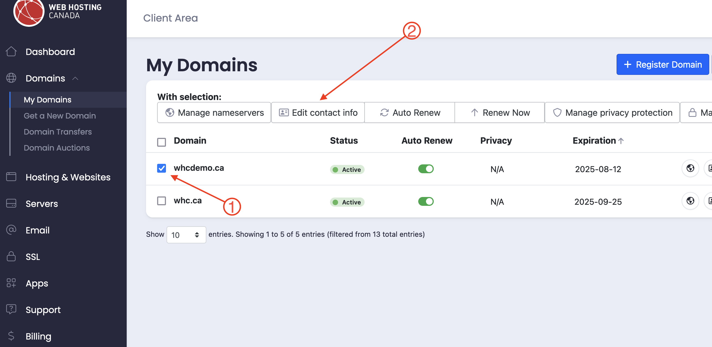Click the Renew Now button
712x347 pixels.
[x=500, y=112]
